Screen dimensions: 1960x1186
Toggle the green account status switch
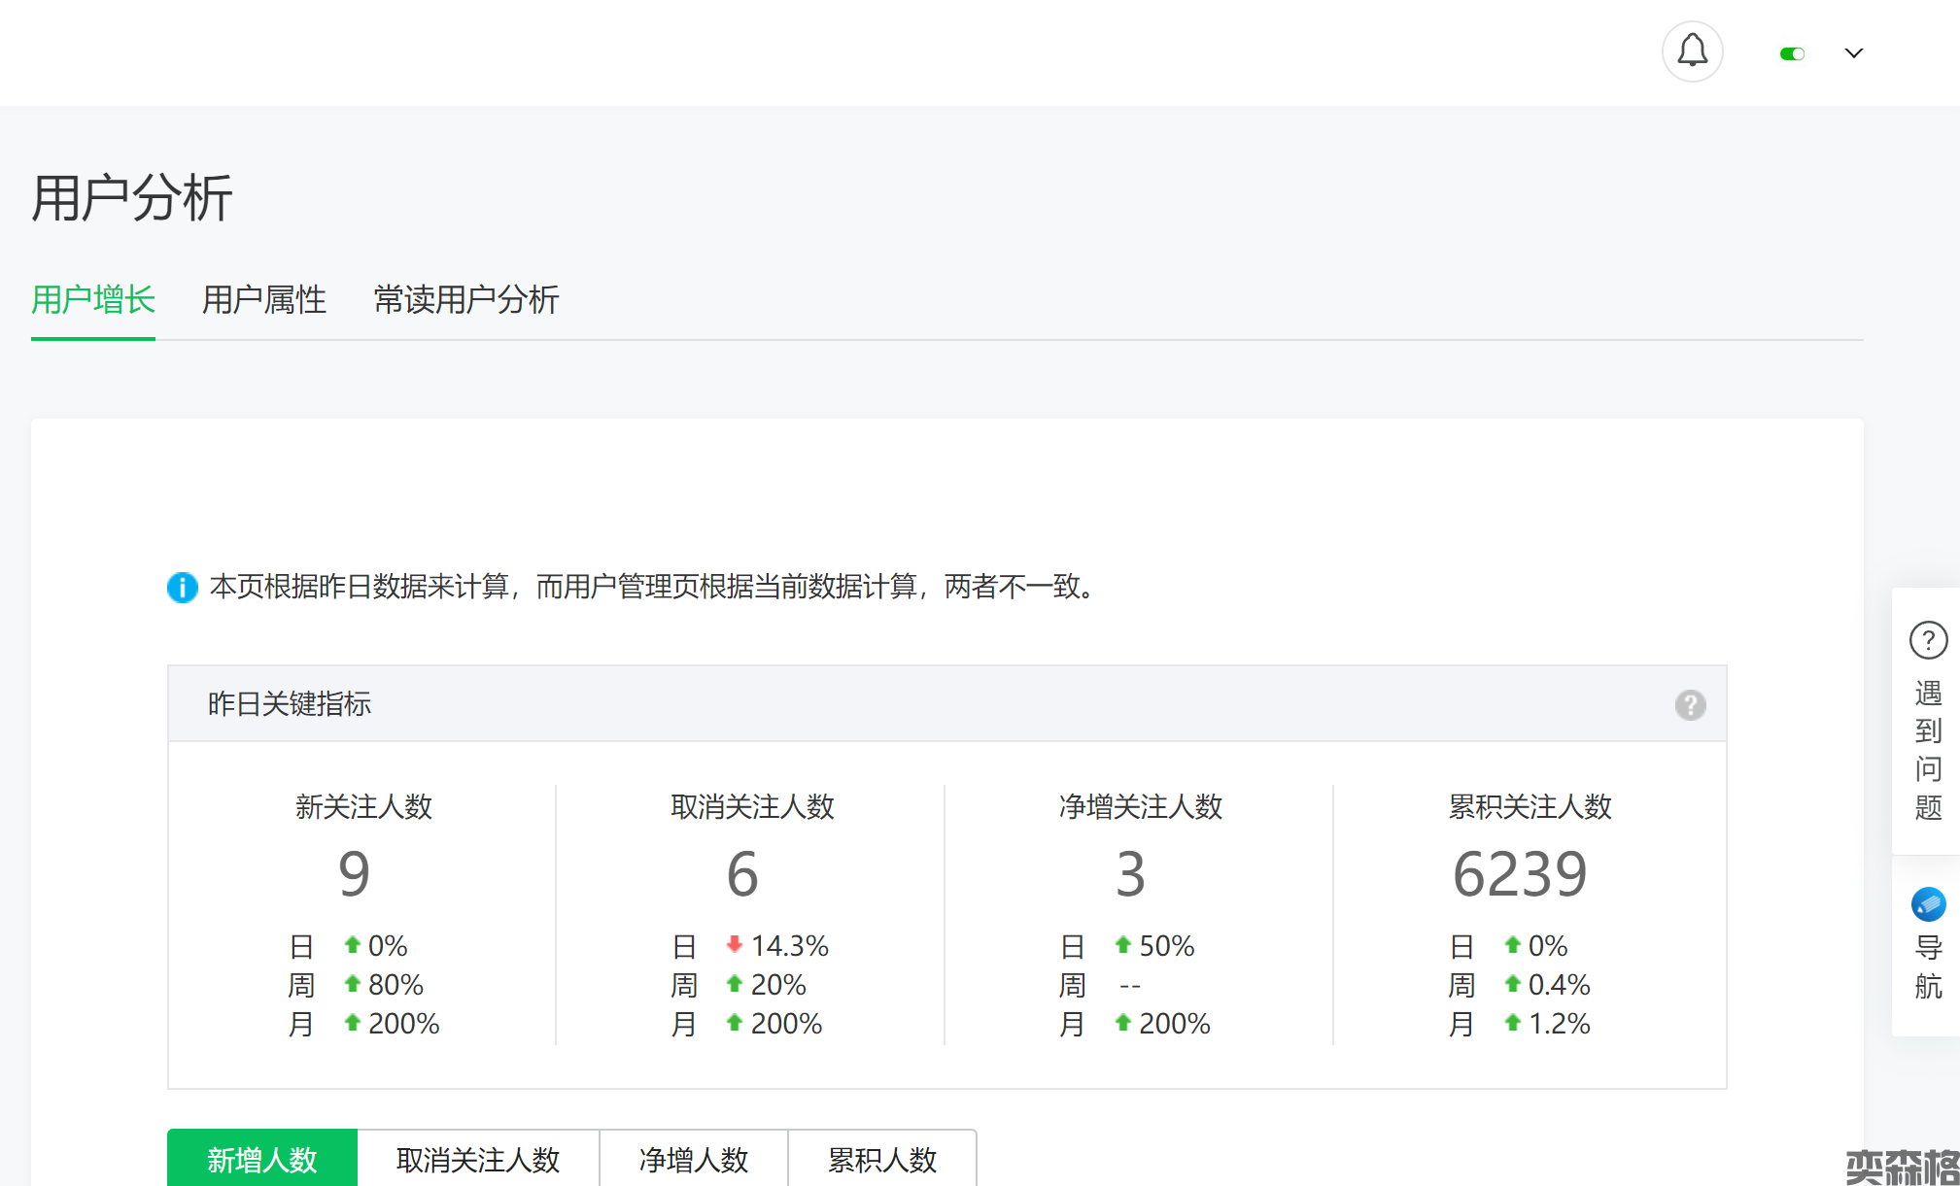[x=1792, y=53]
